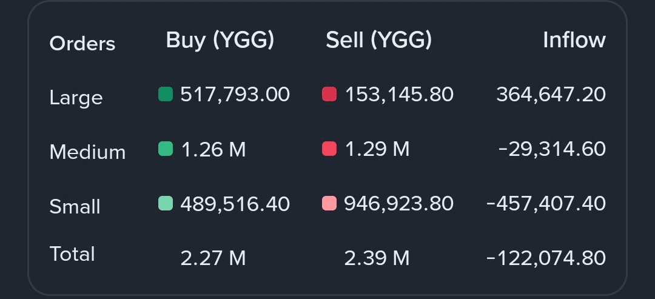Click the total inflow value -122,074.80

point(546,258)
